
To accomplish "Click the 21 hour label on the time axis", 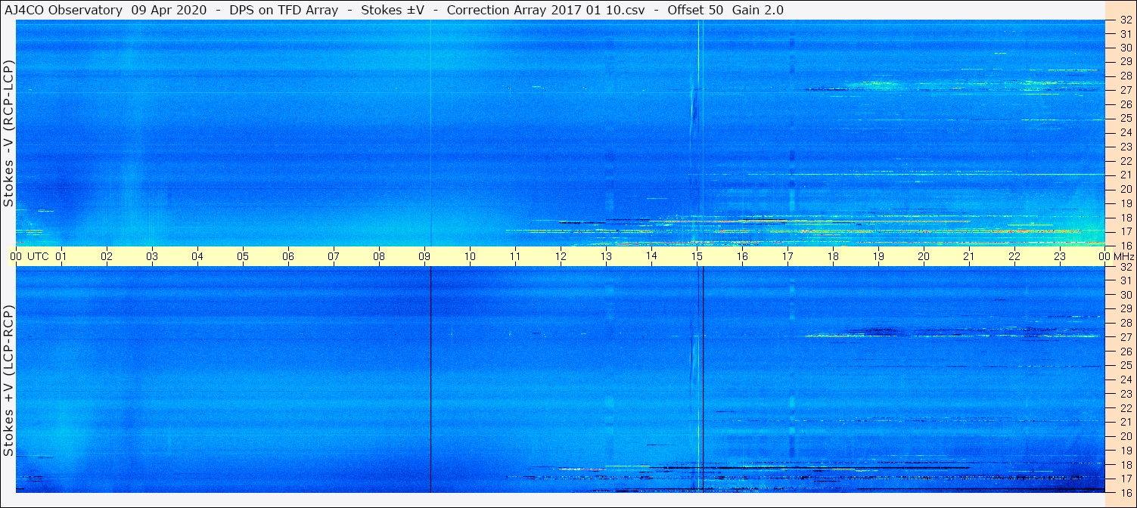I will (969, 256).
